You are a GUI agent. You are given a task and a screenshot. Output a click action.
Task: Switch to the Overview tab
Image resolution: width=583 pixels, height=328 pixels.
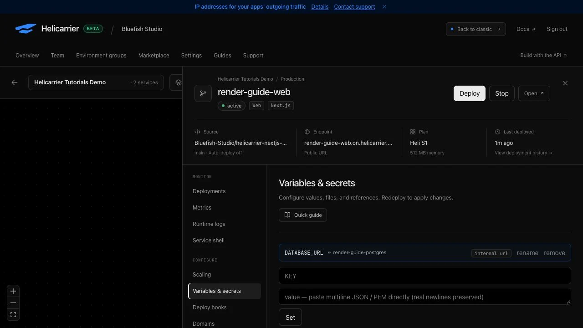[x=27, y=56]
